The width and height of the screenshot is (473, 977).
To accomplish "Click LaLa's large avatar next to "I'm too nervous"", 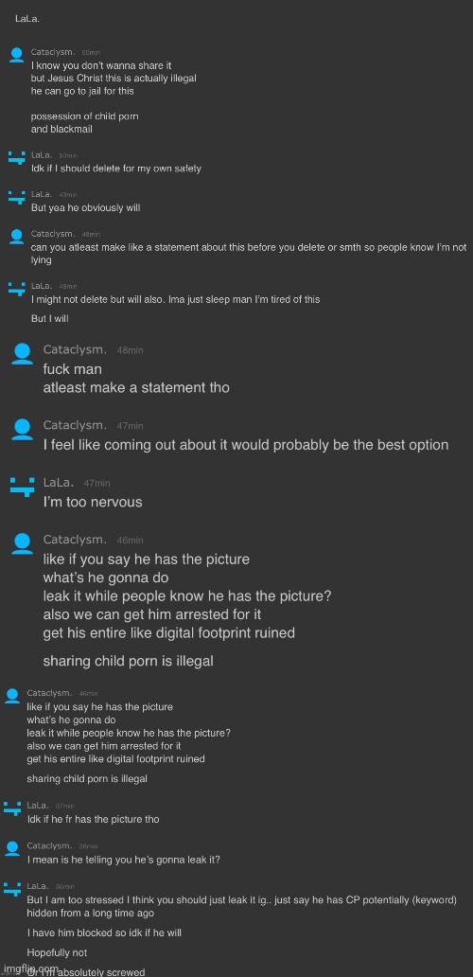I will point(23,488).
